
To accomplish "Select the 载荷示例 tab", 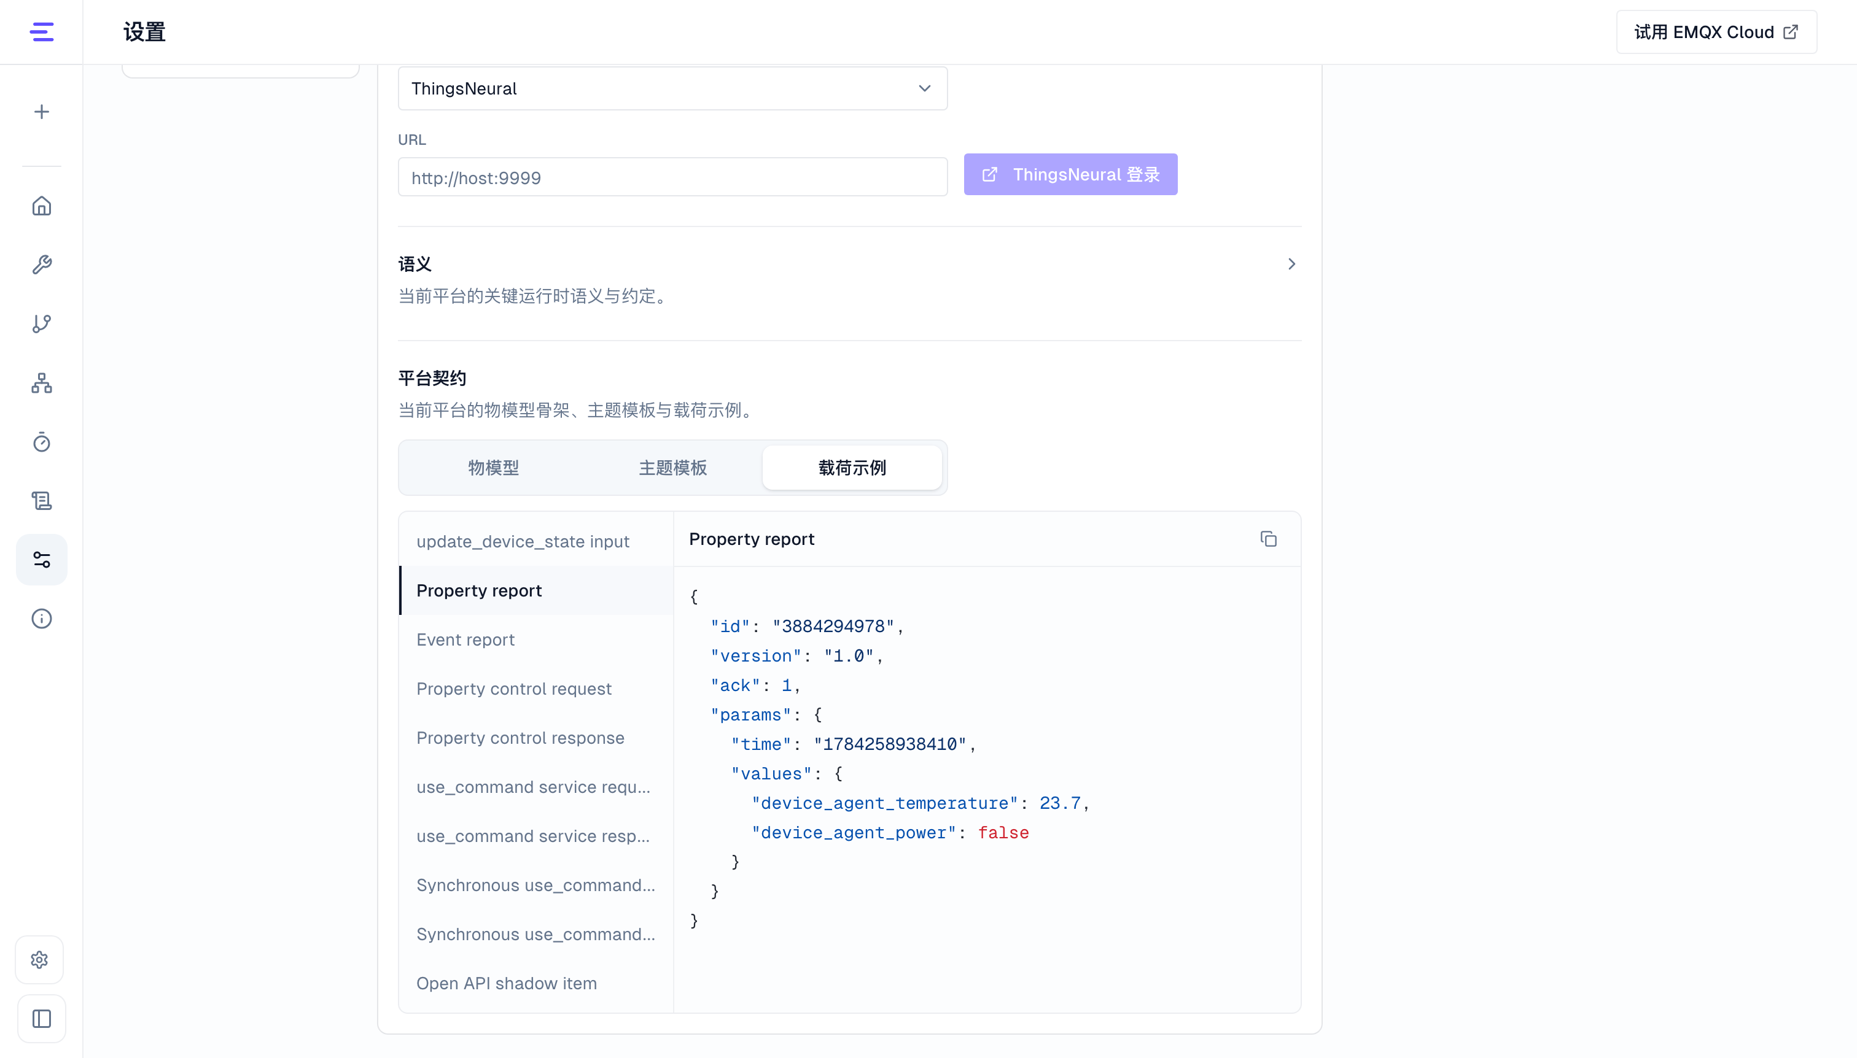I will click(x=852, y=468).
